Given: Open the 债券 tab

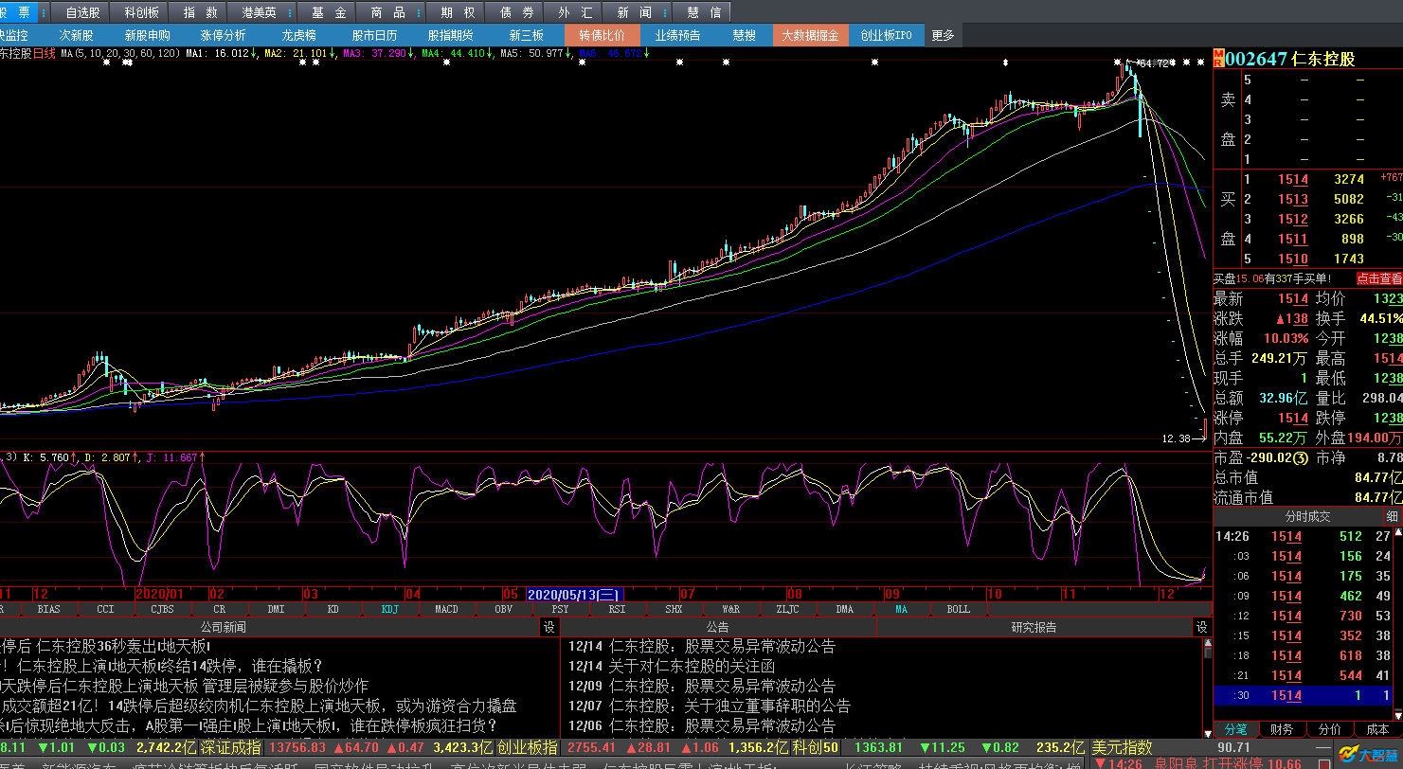Looking at the screenshot, I should (x=516, y=12).
